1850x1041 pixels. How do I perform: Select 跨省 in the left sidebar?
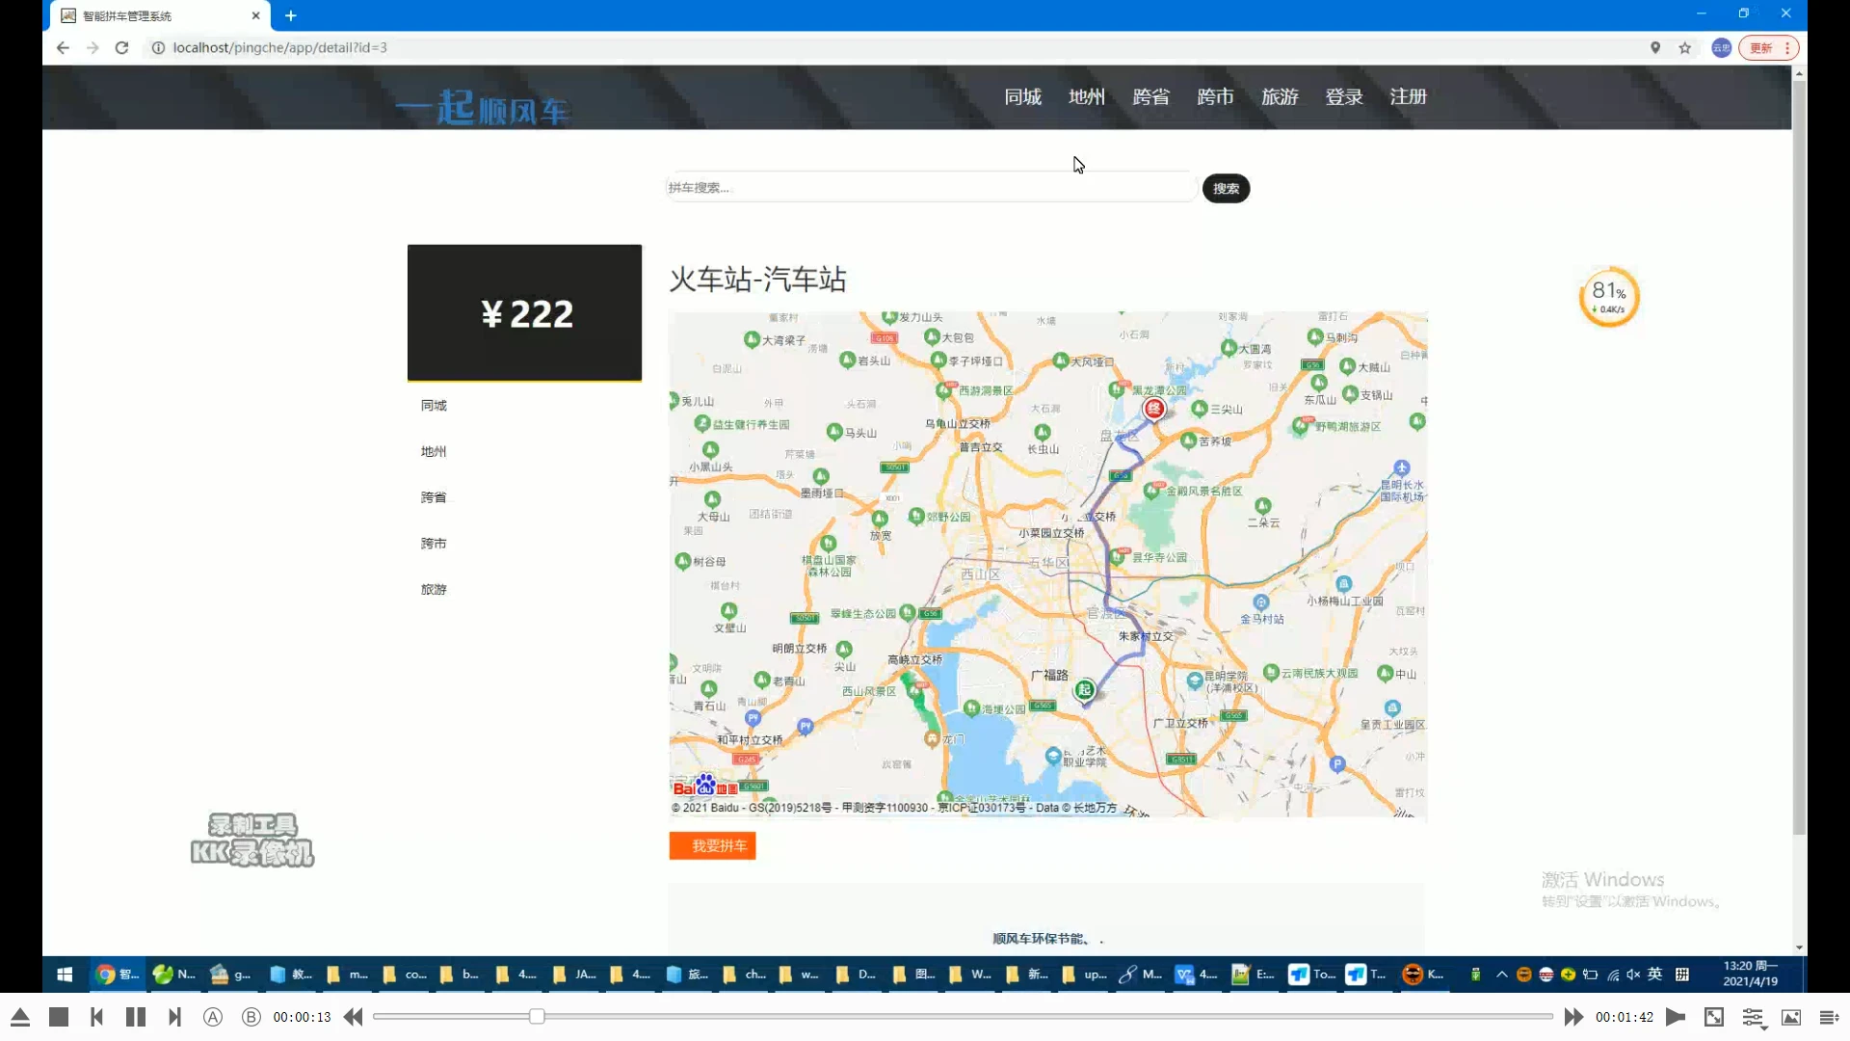(434, 497)
